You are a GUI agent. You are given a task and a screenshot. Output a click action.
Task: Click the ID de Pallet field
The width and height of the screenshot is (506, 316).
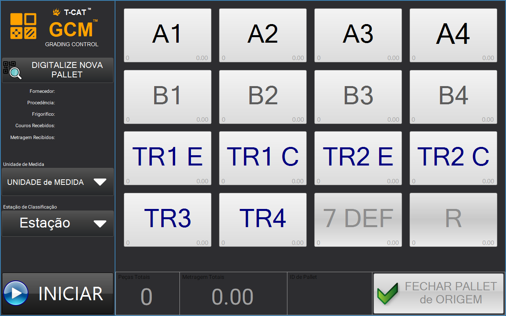[329, 293]
